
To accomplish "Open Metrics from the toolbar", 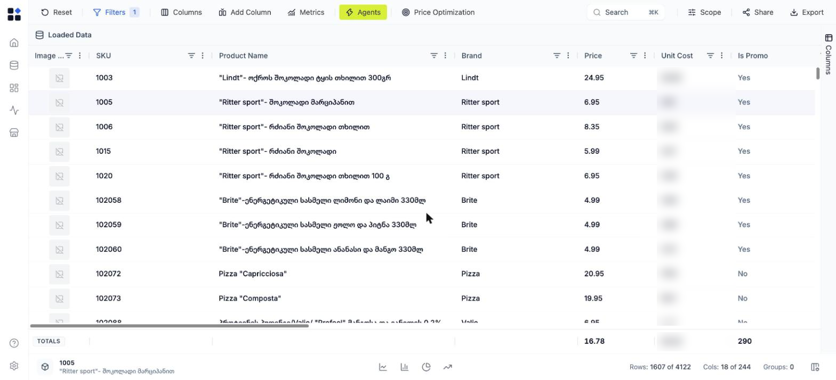I will pyautogui.click(x=306, y=12).
